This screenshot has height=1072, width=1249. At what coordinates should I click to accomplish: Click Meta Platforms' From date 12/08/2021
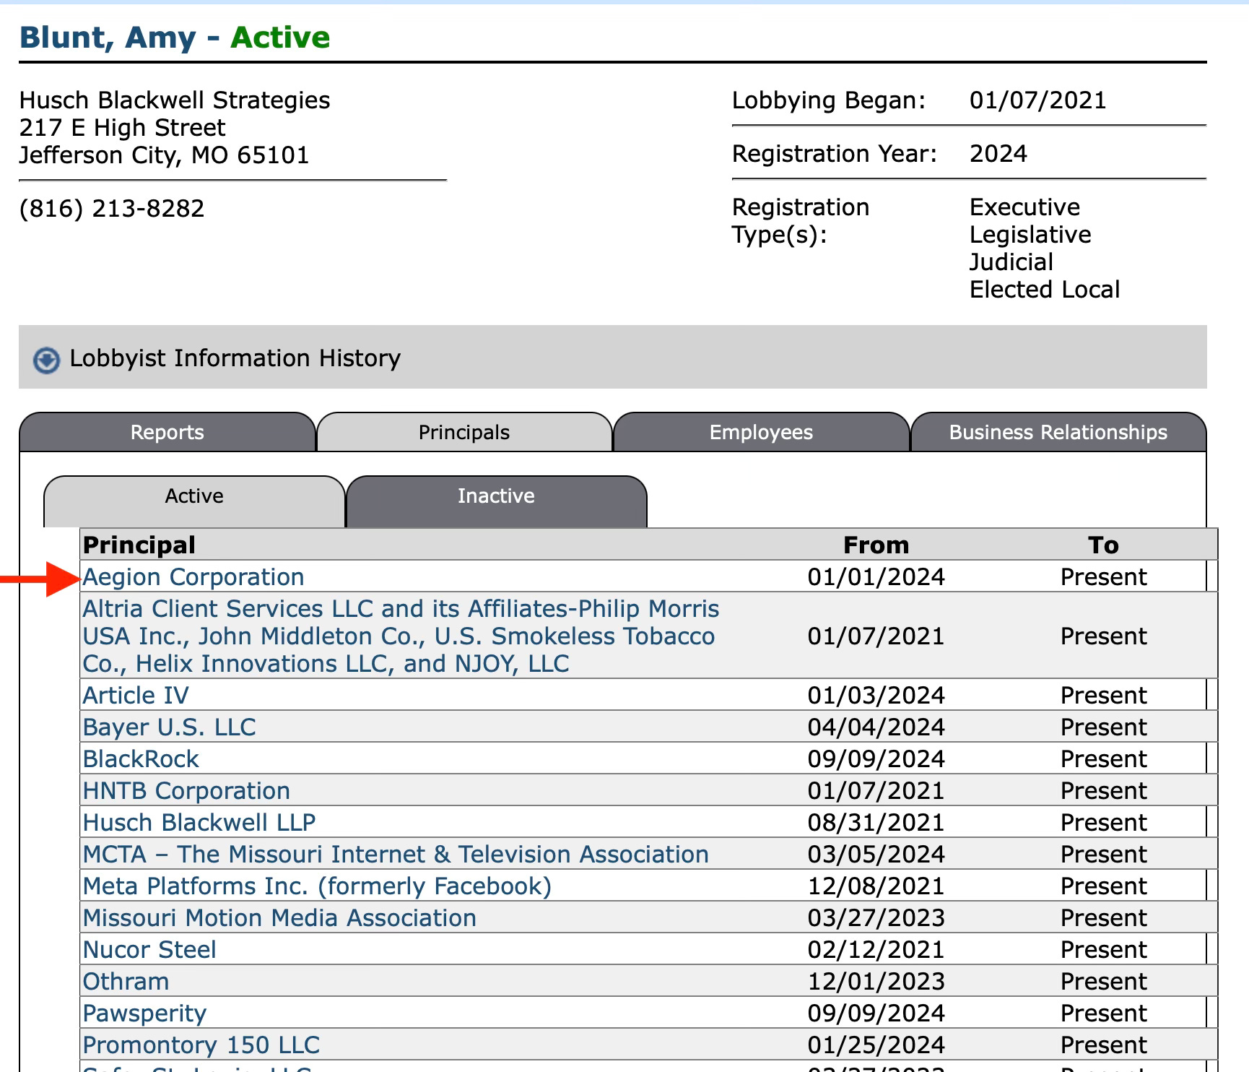876,886
